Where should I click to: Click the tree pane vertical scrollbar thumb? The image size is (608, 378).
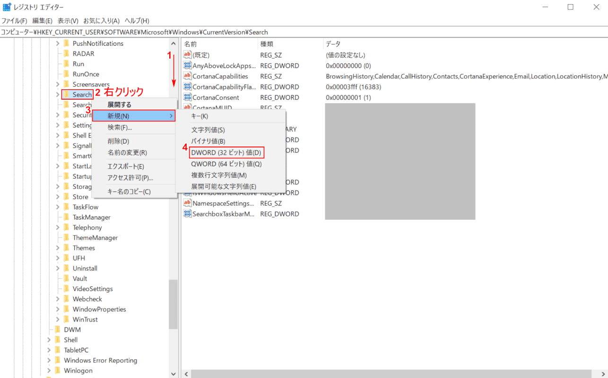click(x=174, y=304)
